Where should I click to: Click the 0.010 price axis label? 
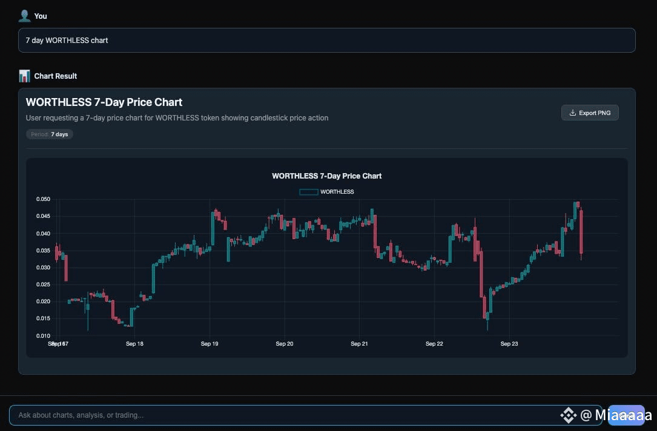[43, 335]
